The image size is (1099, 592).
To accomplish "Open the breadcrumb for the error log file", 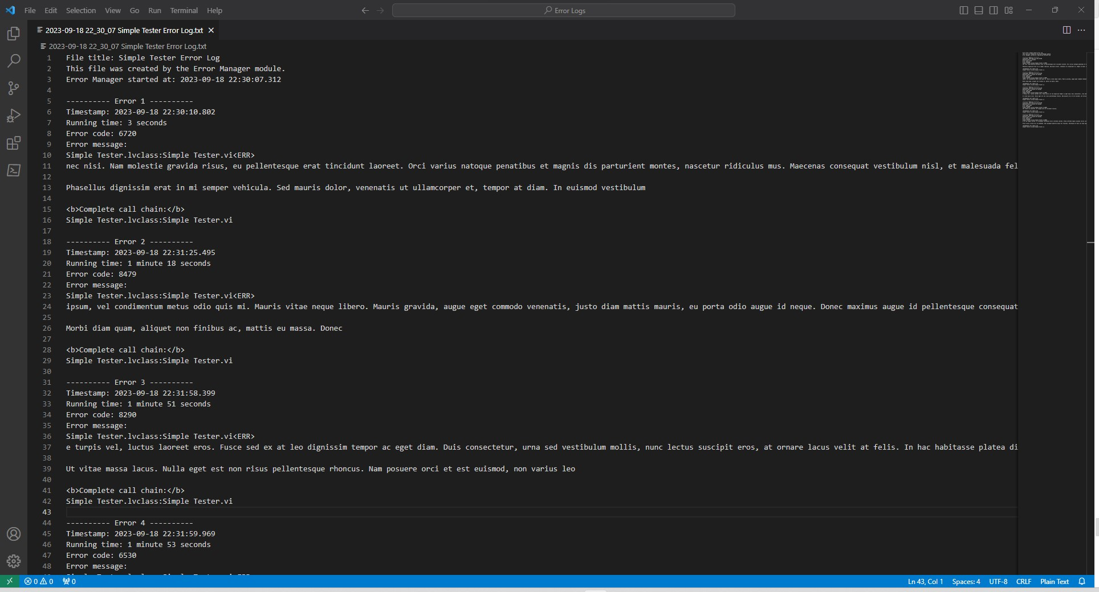I will pyautogui.click(x=127, y=46).
